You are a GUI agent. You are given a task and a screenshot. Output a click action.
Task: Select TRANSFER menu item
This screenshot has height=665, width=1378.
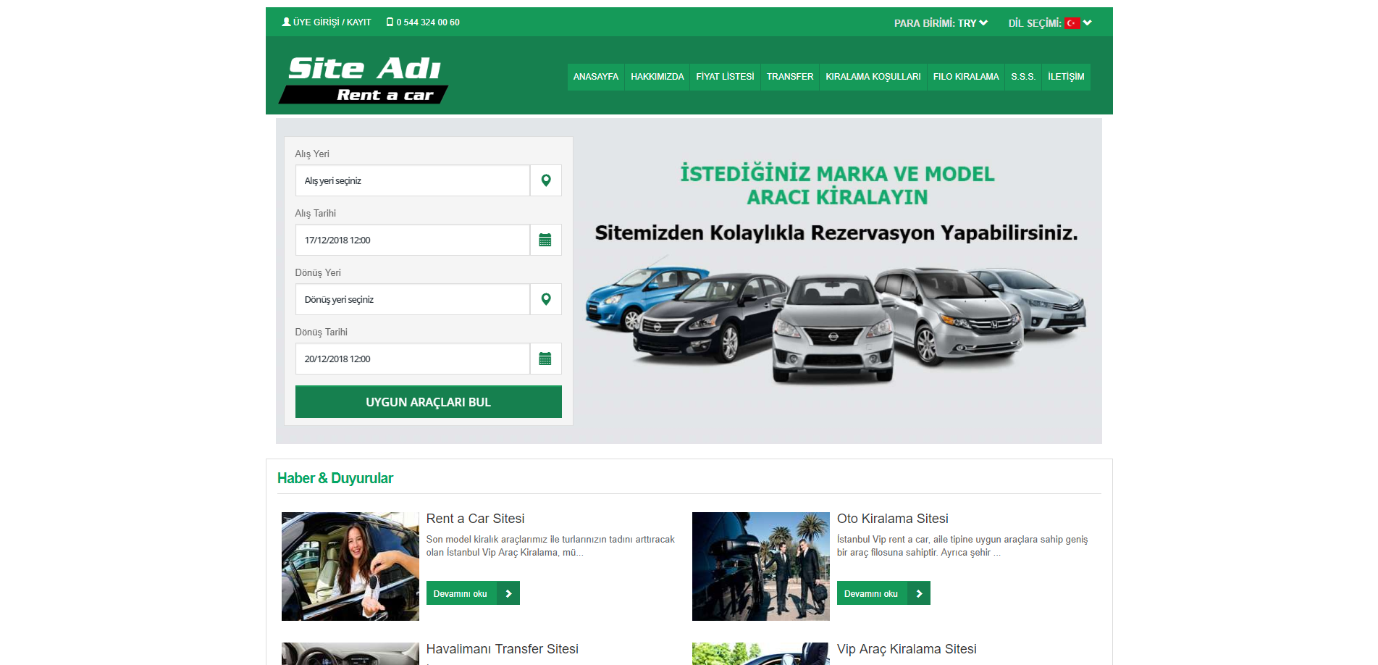click(x=790, y=77)
